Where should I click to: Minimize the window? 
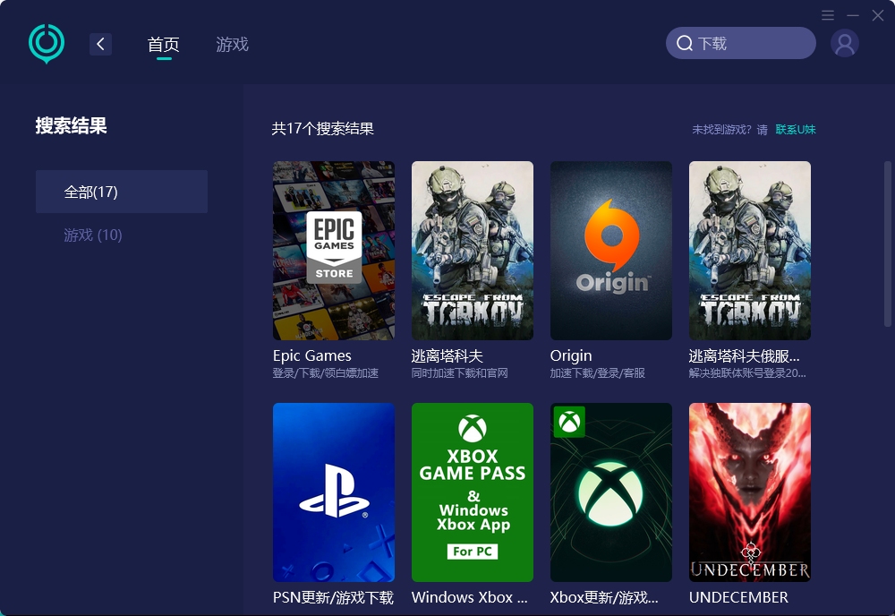coord(853,15)
